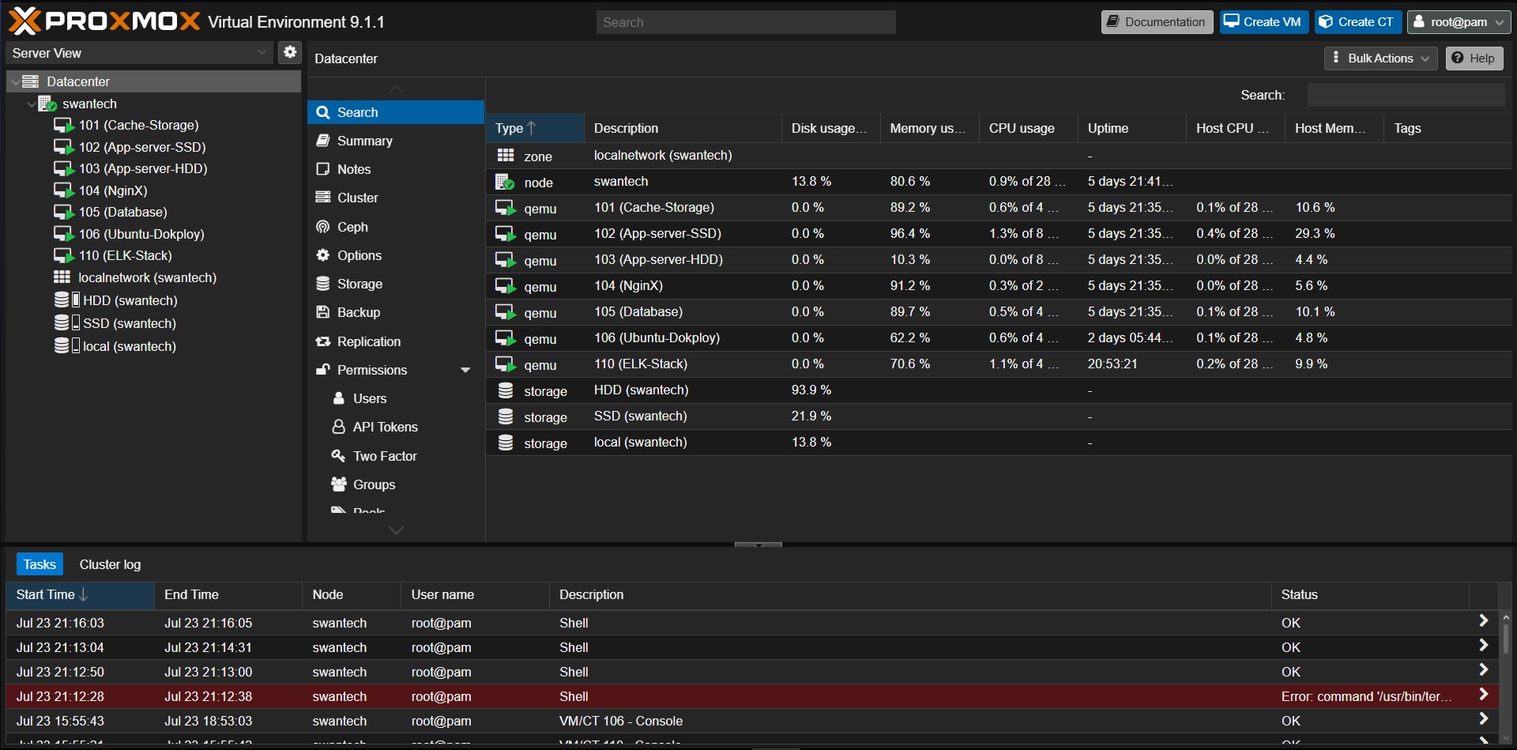The width and height of the screenshot is (1517, 750).
Task: Click the Options gear icon
Action: [322, 255]
